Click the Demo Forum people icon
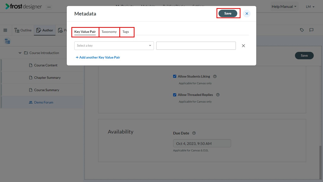Image resolution: width=323 pixels, height=182 pixels. [x=31, y=102]
